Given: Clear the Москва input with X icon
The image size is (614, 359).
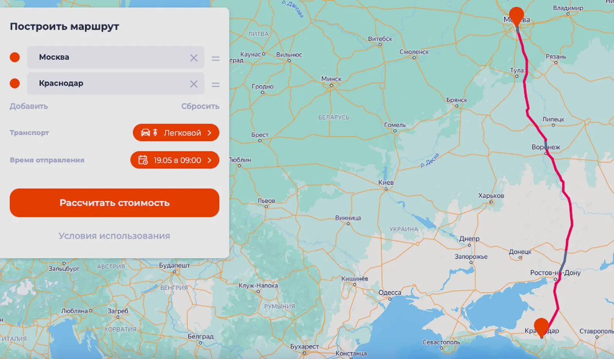Looking at the screenshot, I should point(194,58).
